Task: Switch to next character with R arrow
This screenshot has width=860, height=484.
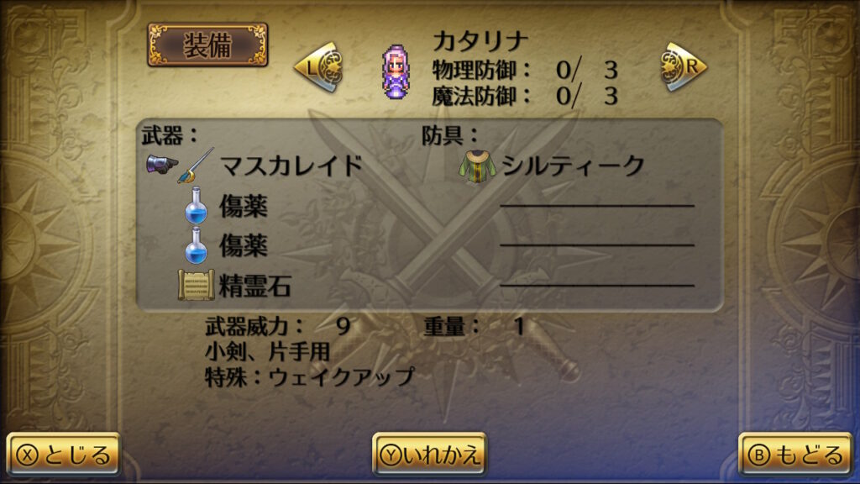Action: (684, 67)
